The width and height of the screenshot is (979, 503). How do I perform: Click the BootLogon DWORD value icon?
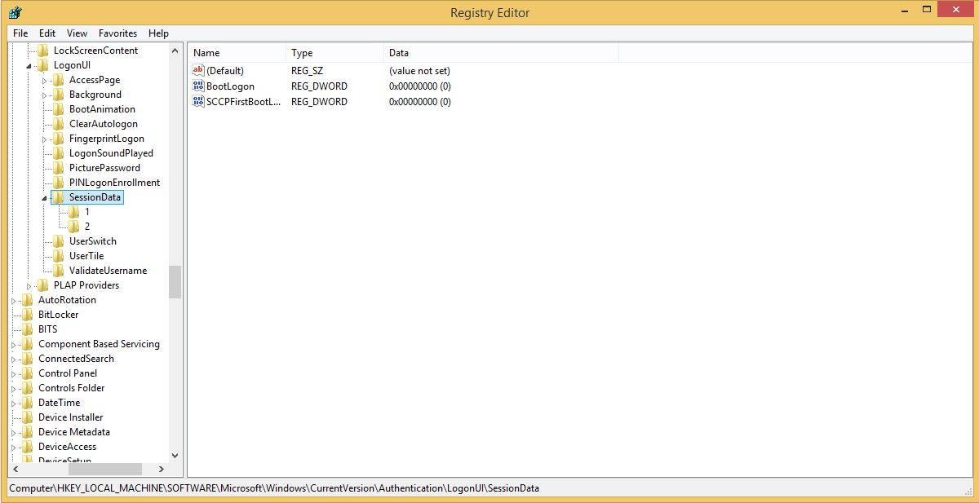tap(198, 86)
